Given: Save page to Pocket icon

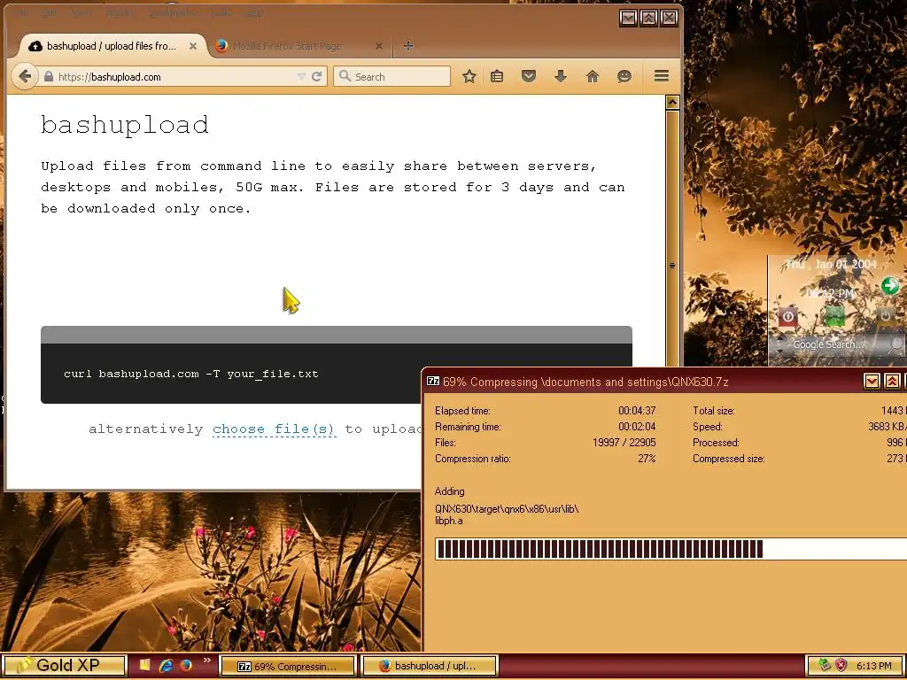Looking at the screenshot, I should pos(529,76).
